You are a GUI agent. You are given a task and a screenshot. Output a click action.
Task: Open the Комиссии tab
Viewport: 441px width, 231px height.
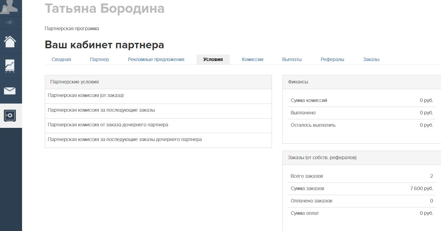coord(253,59)
